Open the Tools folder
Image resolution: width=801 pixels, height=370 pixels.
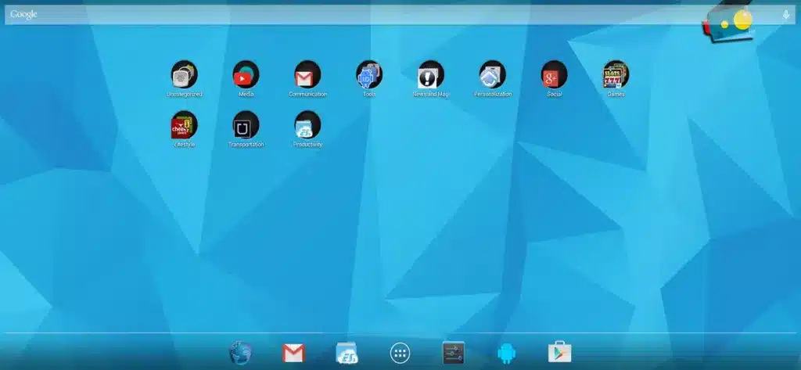pyautogui.click(x=369, y=75)
